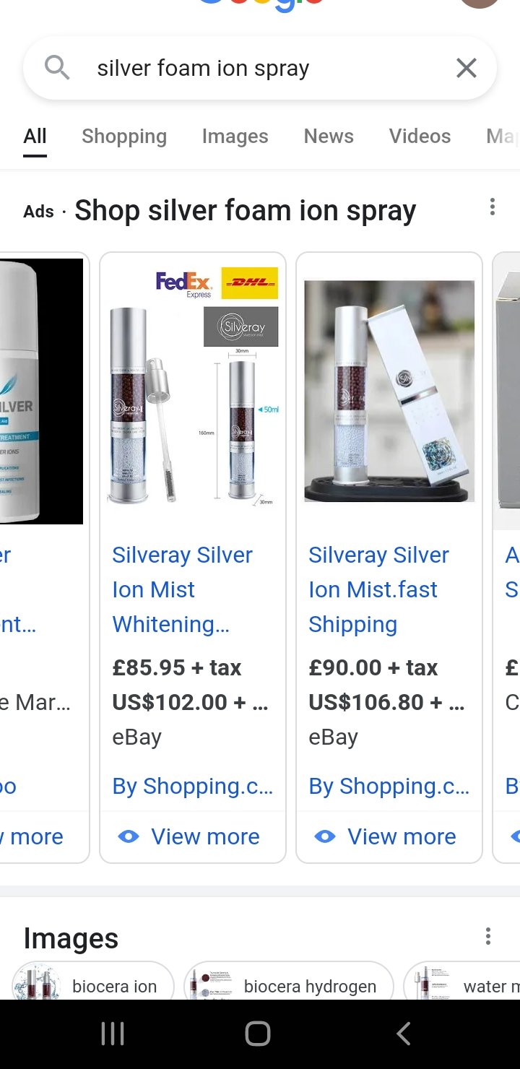The image size is (520, 1069).
Task: Open Silveray Silver Ion Mist.fast Shipping link
Action: click(379, 589)
